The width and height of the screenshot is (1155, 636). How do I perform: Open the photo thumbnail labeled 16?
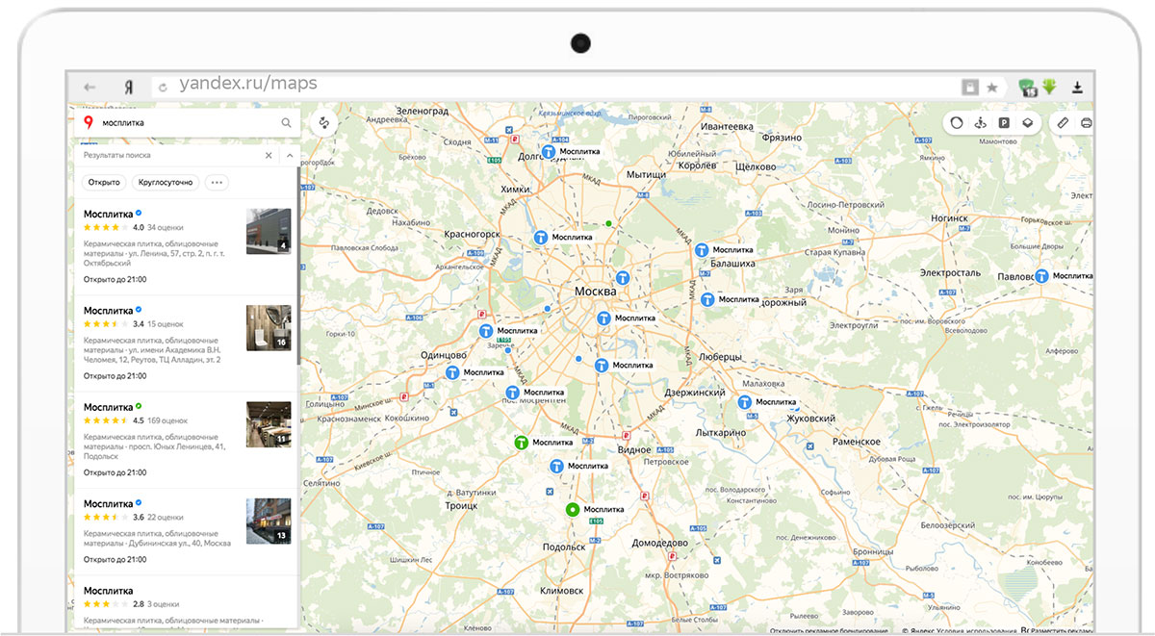coord(269,328)
